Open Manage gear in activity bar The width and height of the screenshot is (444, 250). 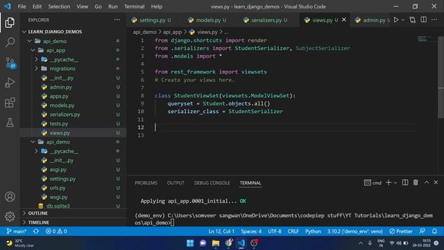[10, 216]
